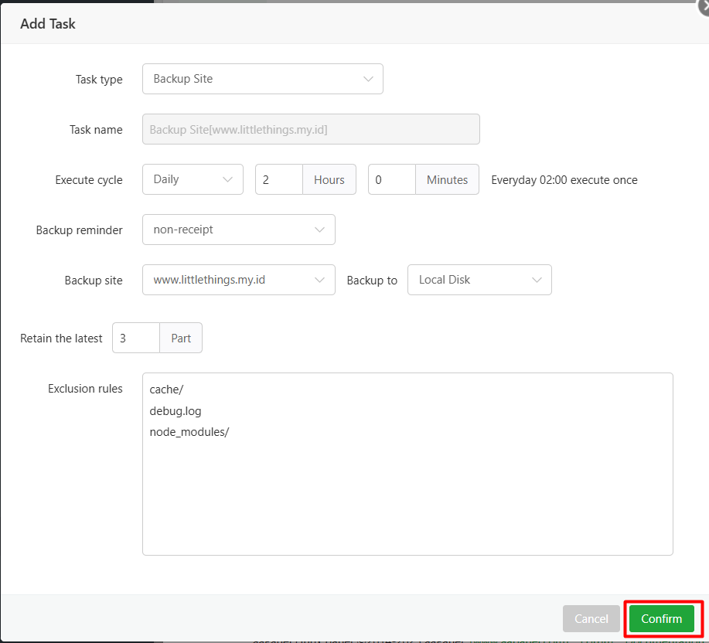Viewport: 709px width, 643px height.
Task: Cancel adding the task
Action: (x=591, y=618)
